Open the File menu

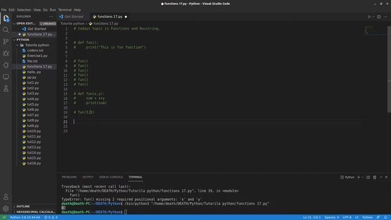4,10
